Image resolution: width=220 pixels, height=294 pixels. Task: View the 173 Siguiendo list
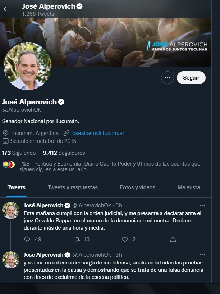point(19,153)
